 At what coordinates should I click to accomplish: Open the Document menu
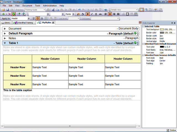27,5
